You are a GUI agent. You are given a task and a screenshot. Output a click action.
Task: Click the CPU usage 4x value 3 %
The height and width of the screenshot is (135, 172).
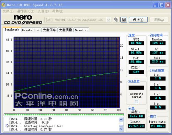[158, 98]
